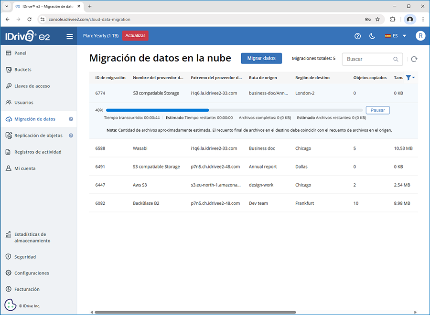Click the refresh icon next to search
The width and height of the screenshot is (430, 315).
coord(414,59)
